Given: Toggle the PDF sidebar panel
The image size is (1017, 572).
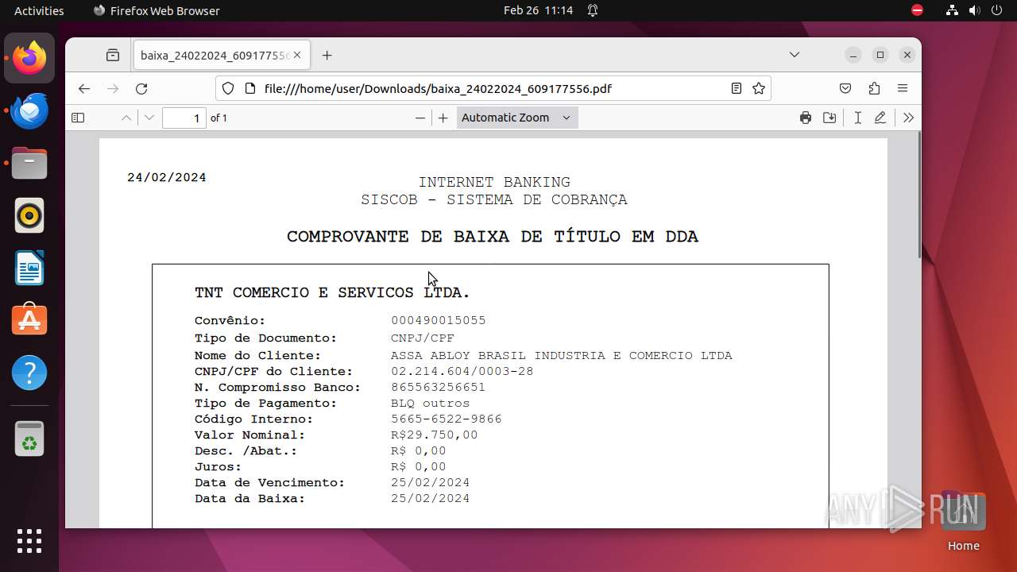Looking at the screenshot, I should (x=78, y=118).
